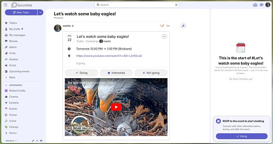This screenshot has height=144, width=273.
Task: Click the No other members yet pill
Action: (x=241, y=79)
